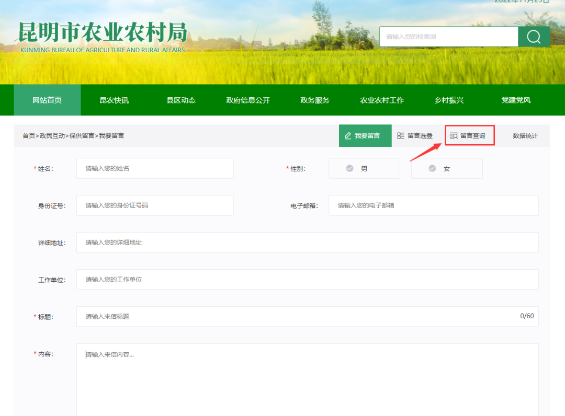565x416 pixels.
Task: Click the 内容 message content text area
Action: point(308,380)
